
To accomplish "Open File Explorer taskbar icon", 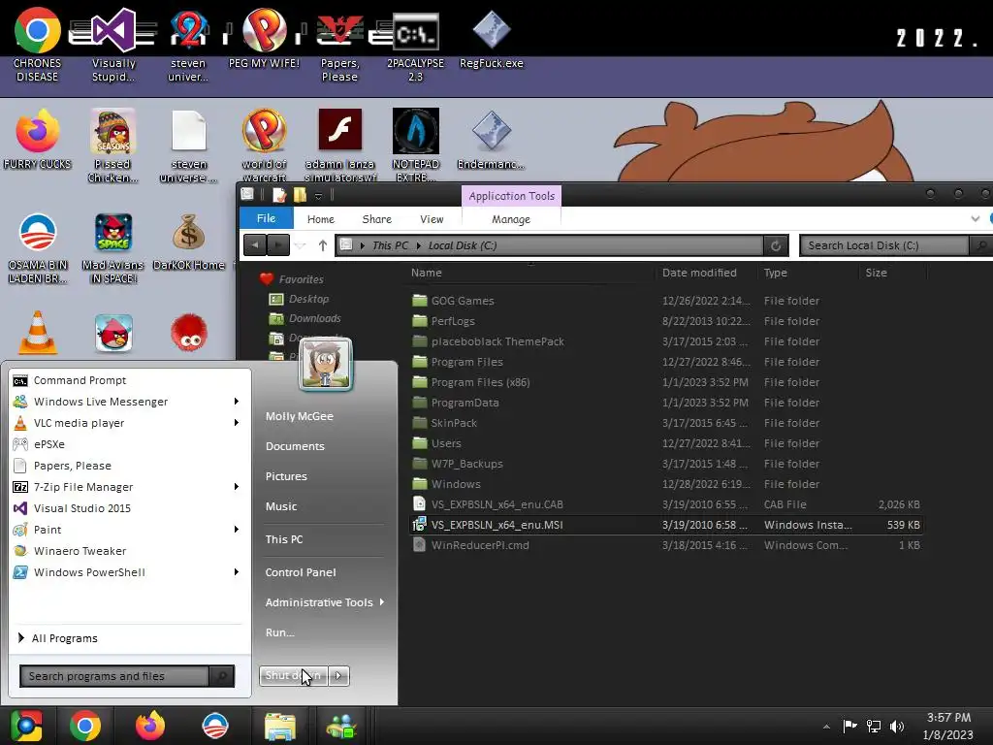I will (280, 727).
